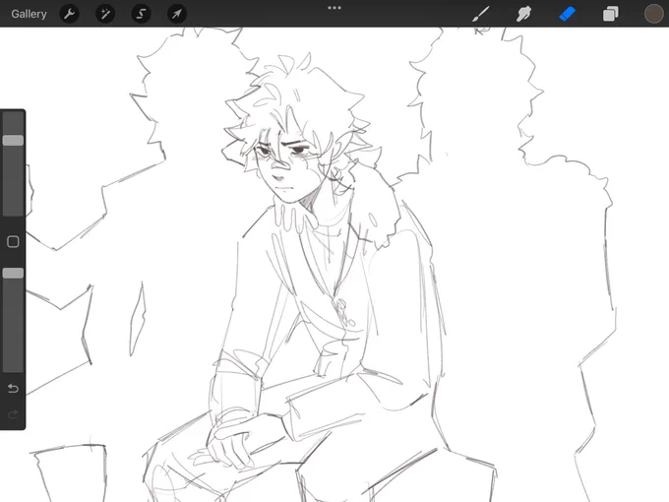The image size is (669, 502).
Task: Open the Layers panel
Action: coord(611,14)
